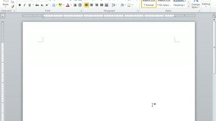The height and width of the screenshot is (121, 216).
Task: Click the tab selector at ruler corner
Action: [x=3, y=16]
